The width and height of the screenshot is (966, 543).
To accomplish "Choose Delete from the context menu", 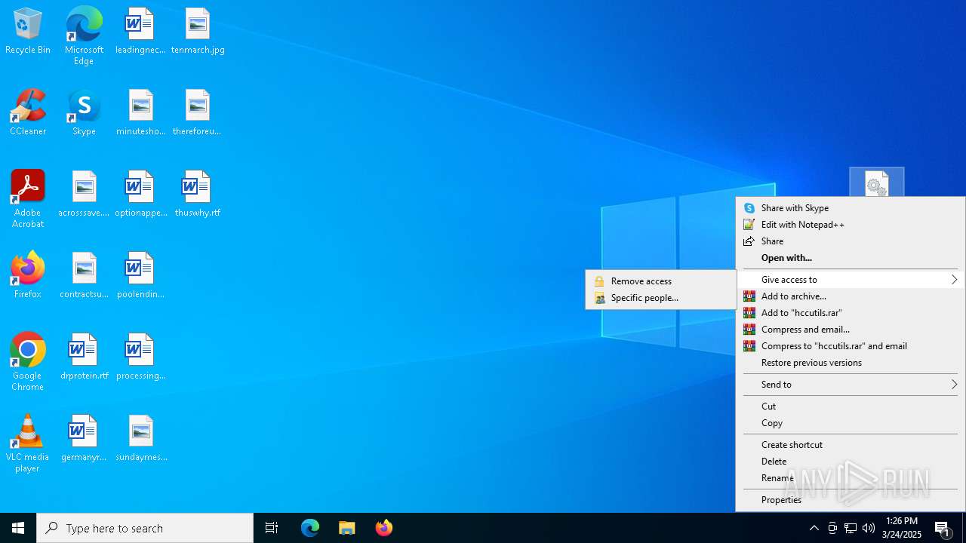I will point(851,462).
